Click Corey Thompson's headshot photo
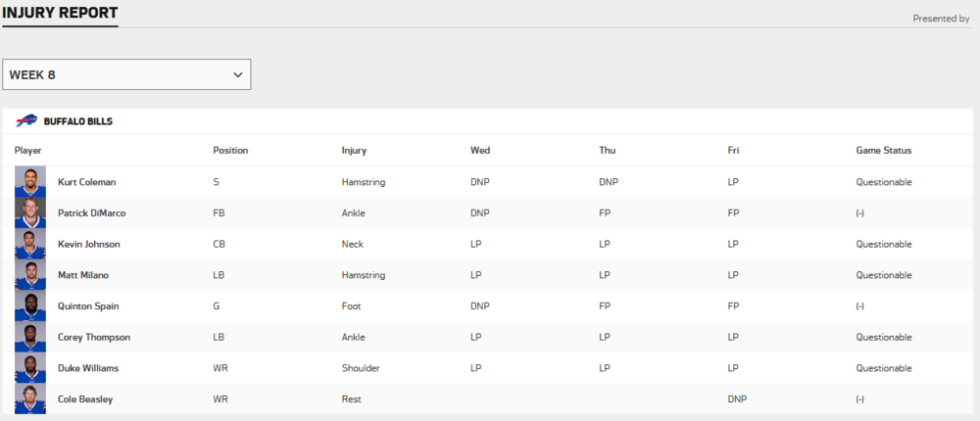This screenshot has width=980, height=421. tap(30, 337)
